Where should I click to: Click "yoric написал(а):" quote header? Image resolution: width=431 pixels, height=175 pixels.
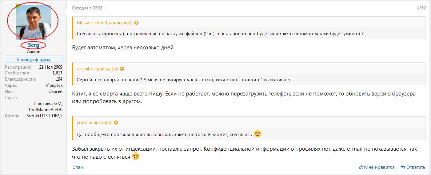point(95,123)
